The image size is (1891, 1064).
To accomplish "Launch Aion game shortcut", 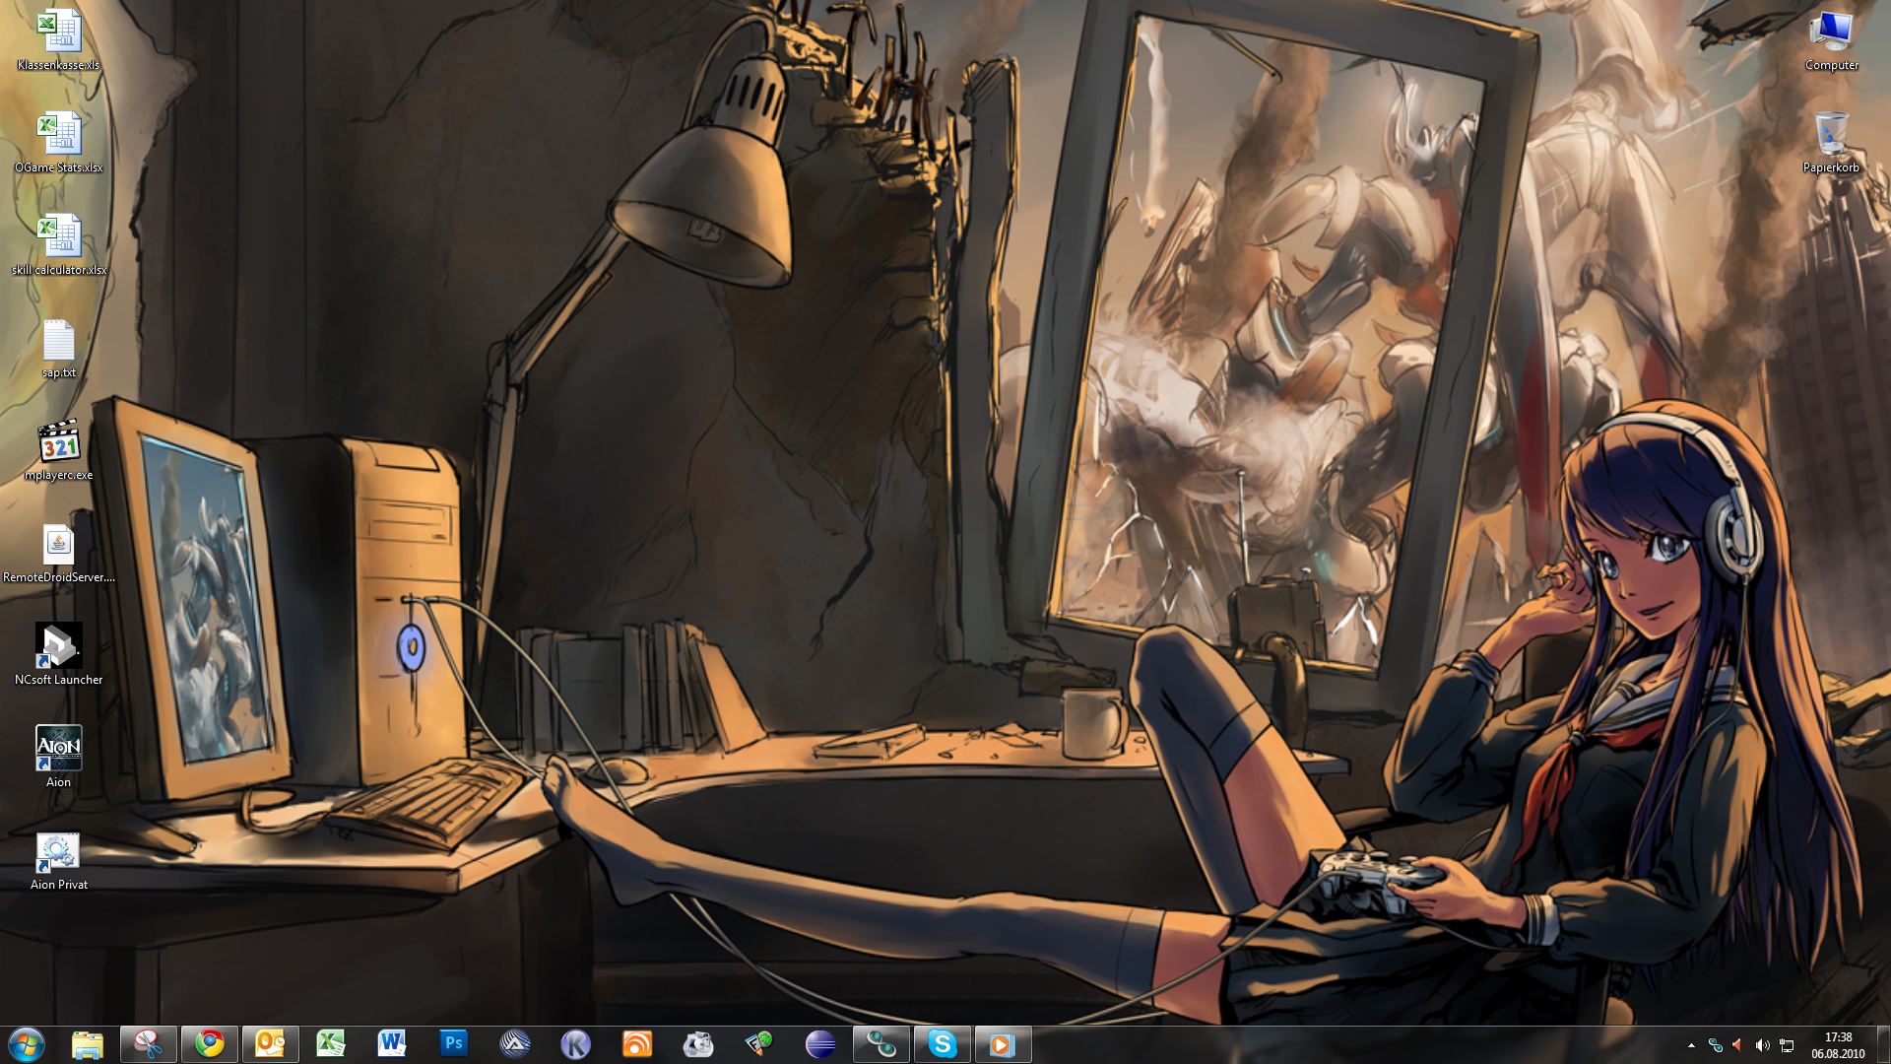I will 59,750.
